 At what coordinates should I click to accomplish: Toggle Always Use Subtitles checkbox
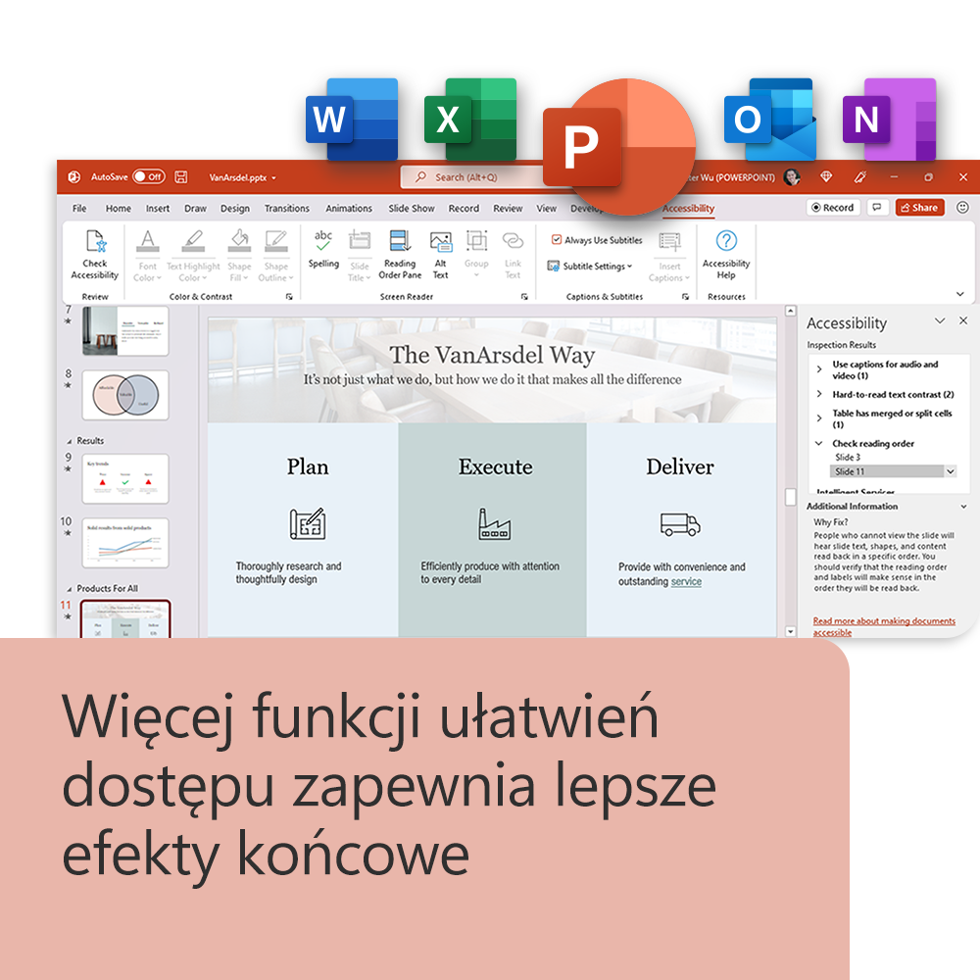(557, 239)
